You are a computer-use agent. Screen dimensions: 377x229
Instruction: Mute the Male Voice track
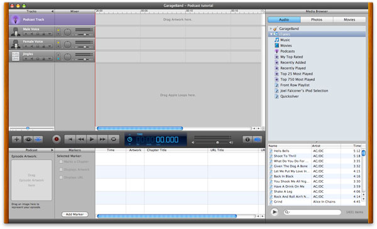click(x=31, y=34)
